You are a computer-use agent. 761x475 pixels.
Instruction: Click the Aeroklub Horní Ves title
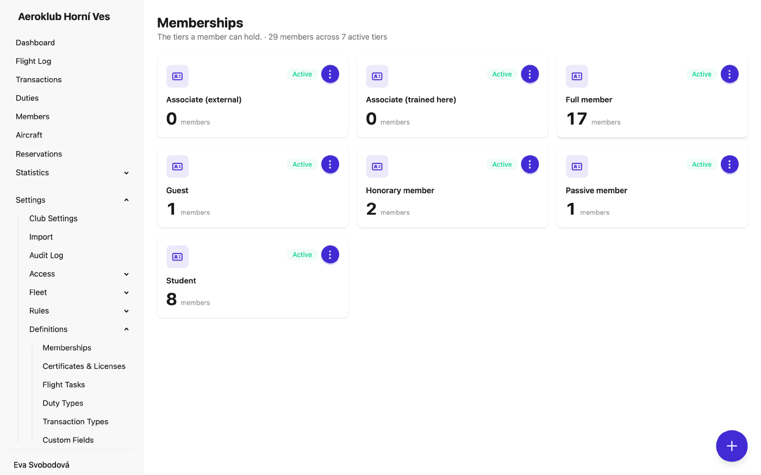pos(64,17)
